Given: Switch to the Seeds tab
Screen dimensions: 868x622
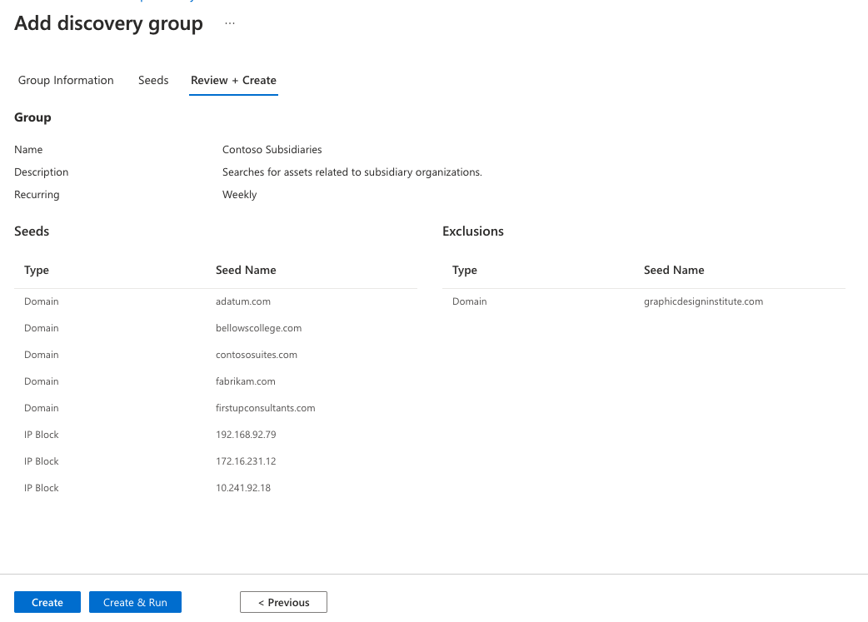Looking at the screenshot, I should 153,80.
